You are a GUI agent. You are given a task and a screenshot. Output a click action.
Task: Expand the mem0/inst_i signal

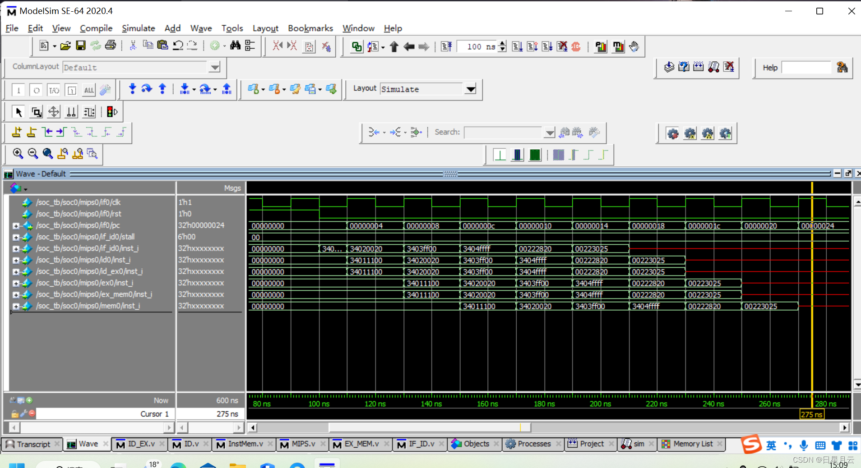coord(16,306)
